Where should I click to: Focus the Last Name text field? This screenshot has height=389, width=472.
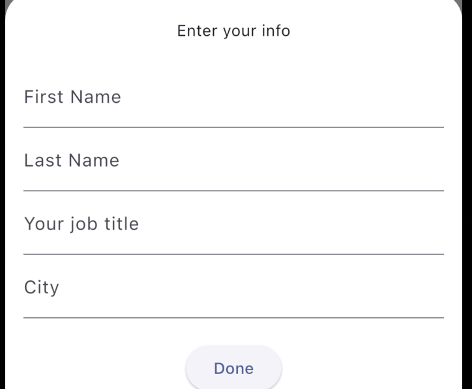click(x=233, y=167)
